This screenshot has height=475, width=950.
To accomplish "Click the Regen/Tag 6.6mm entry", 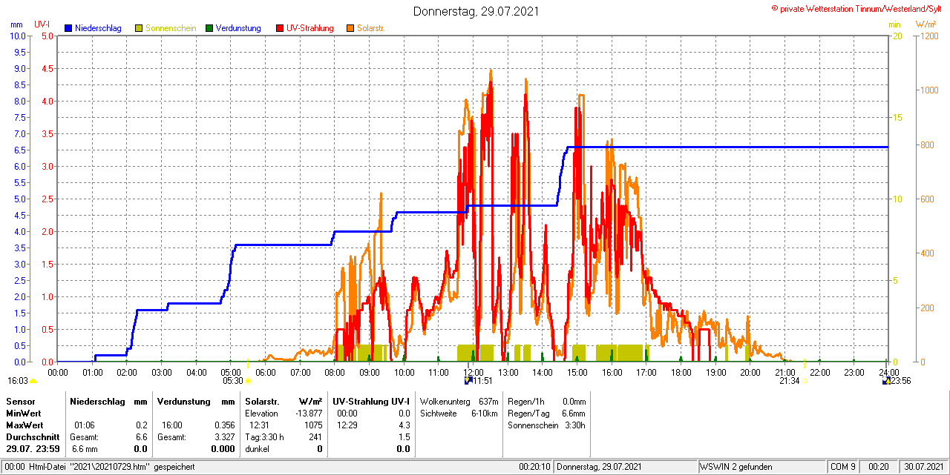I will [546, 413].
